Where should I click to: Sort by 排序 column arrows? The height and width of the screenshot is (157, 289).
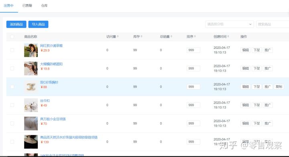[x=195, y=36]
